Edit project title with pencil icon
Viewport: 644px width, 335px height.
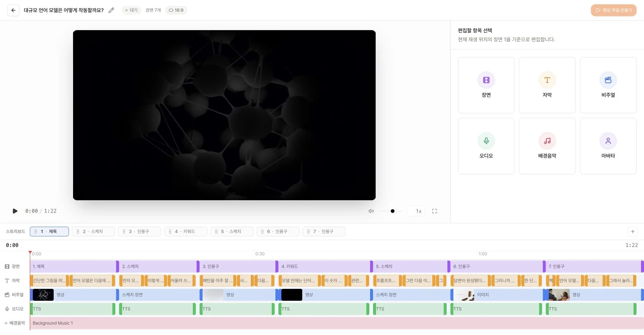(x=111, y=10)
